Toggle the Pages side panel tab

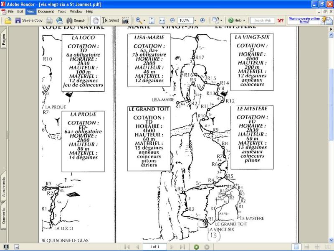click(3, 39)
